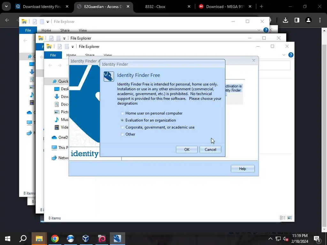This screenshot has width=327, height=245.
Task: Toggle Chrome side panel icon
Action: point(297,20)
